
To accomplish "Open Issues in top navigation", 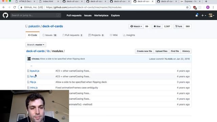I will 88,15.
